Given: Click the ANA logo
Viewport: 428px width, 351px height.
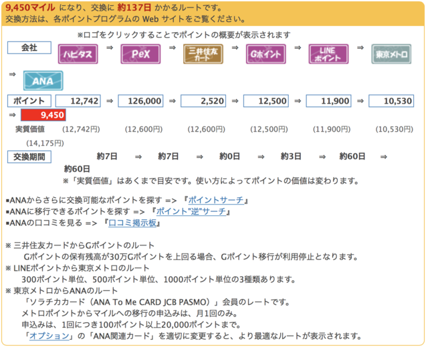Looking at the screenshot, I should point(43,80).
